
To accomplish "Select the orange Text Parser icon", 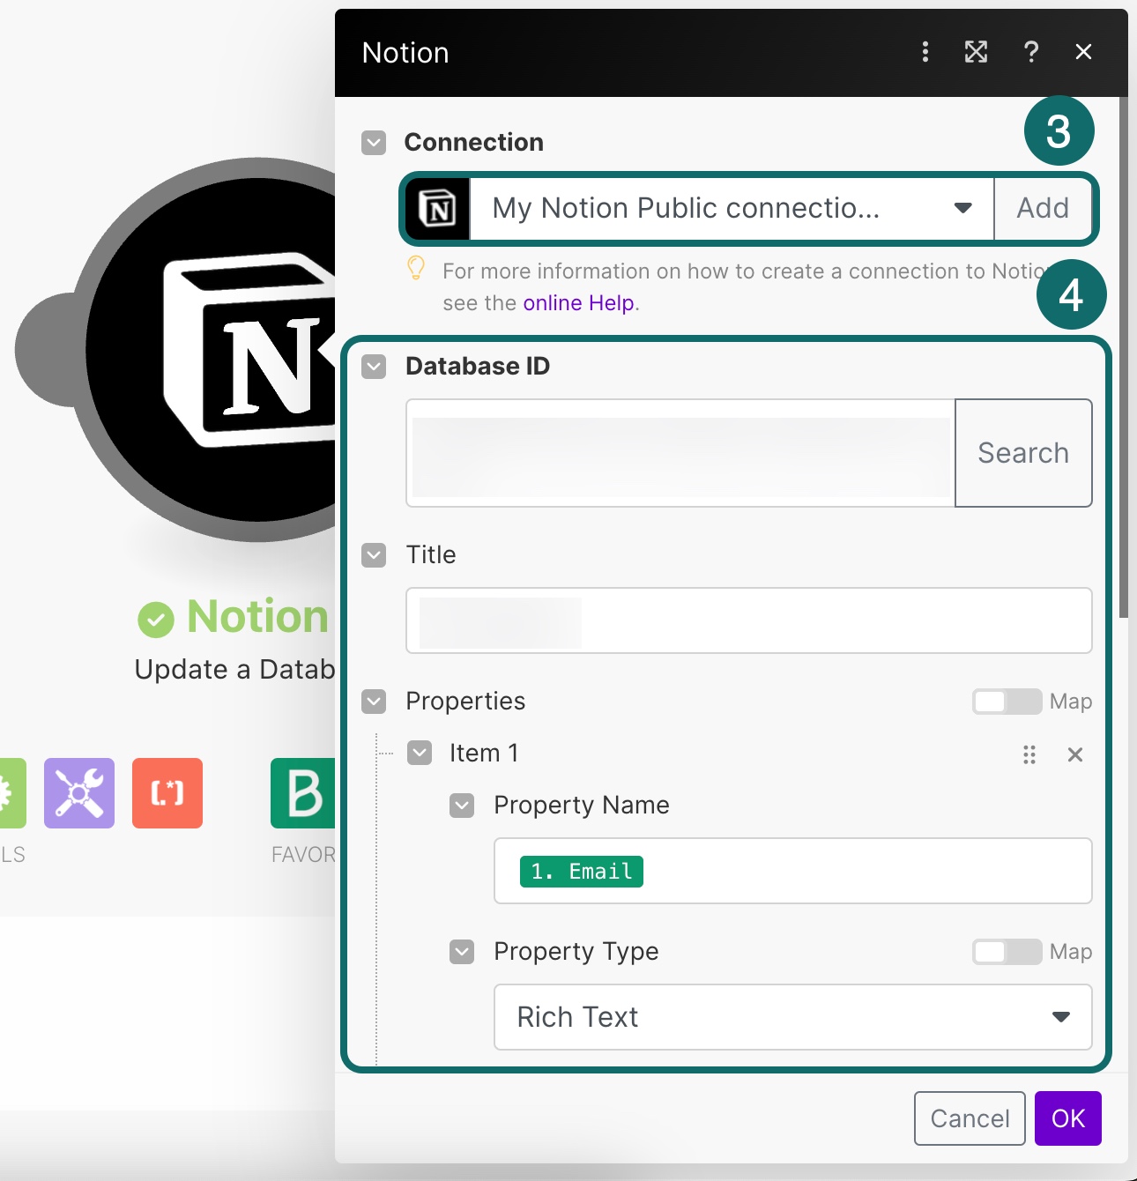I will point(167,793).
